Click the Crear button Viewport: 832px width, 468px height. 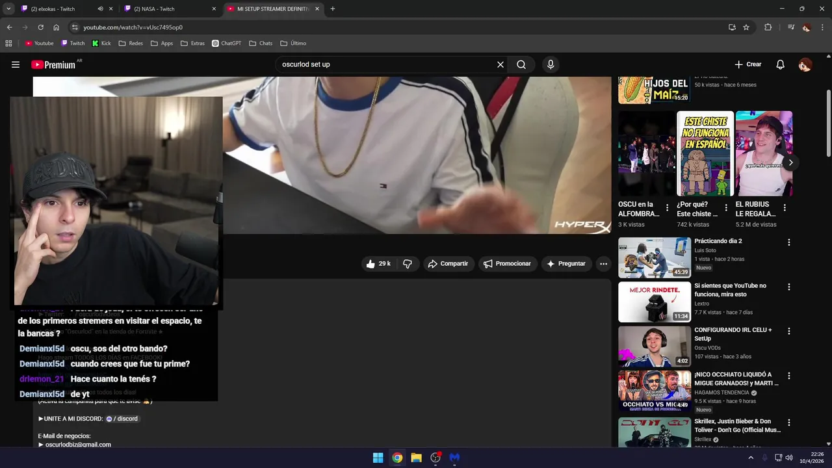pyautogui.click(x=747, y=64)
